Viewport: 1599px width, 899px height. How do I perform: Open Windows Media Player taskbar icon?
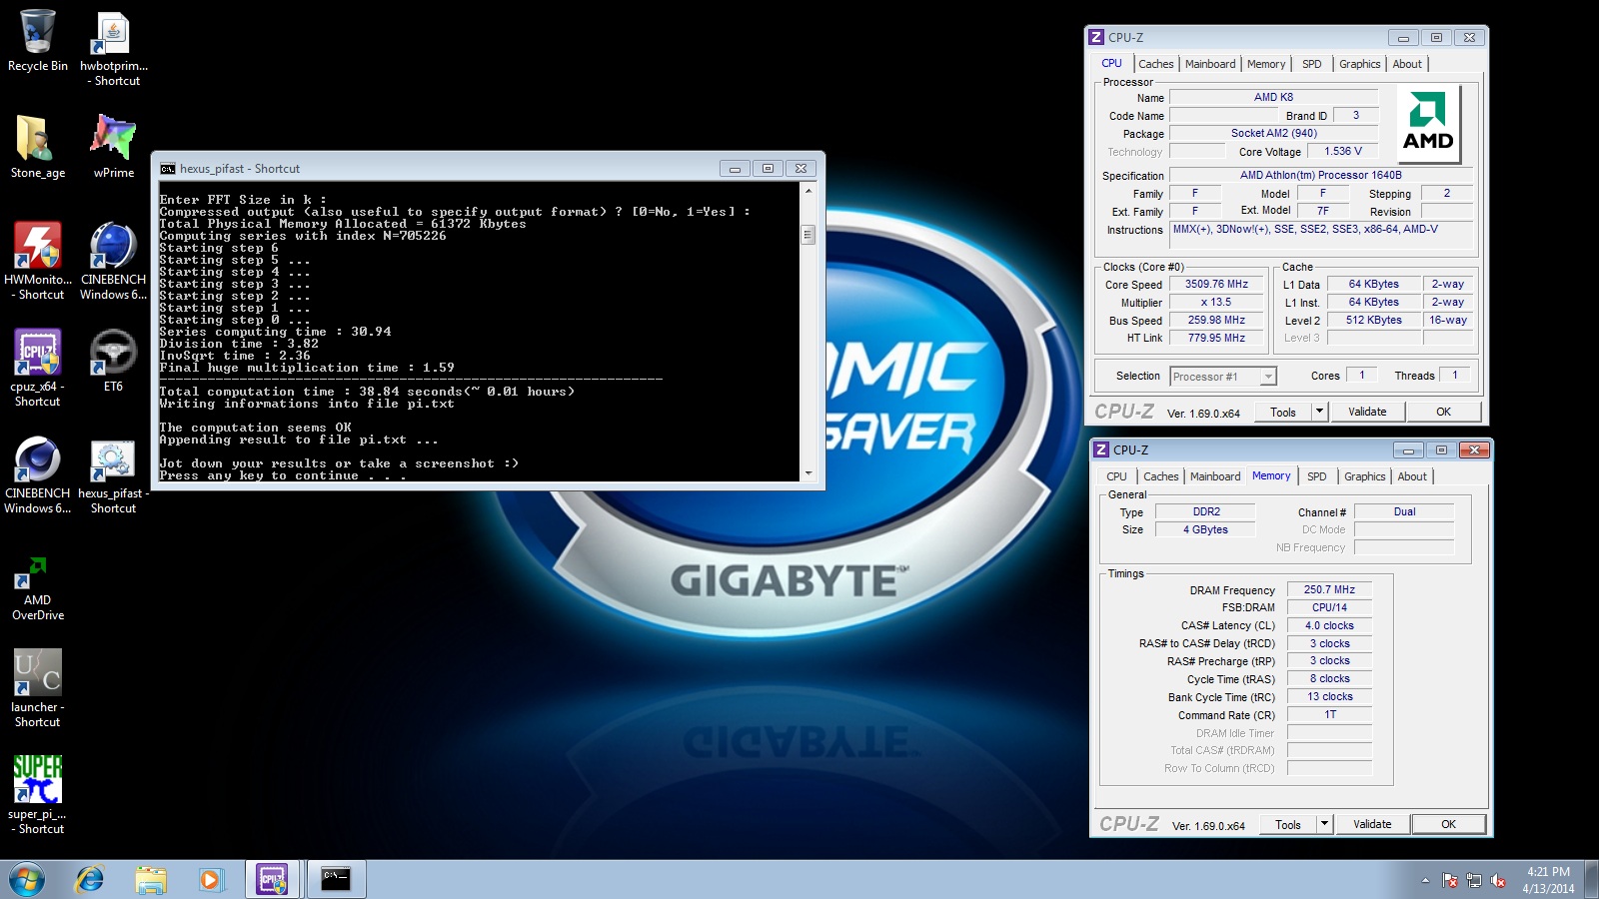pyautogui.click(x=210, y=879)
